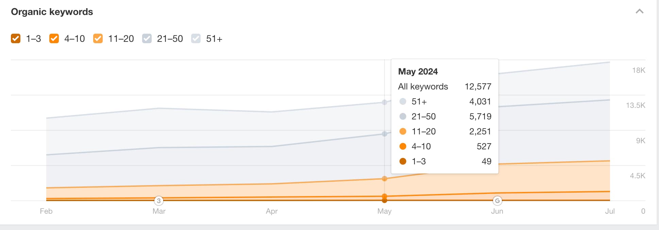Toggle the 4–10 positions checkbox
This screenshot has width=659, height=230.
[54, 39]
